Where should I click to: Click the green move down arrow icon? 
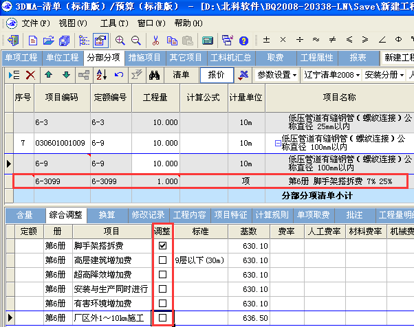66,74
